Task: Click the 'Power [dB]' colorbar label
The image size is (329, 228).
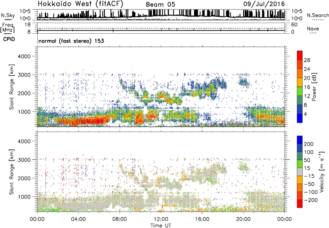Action: [314, 87]
